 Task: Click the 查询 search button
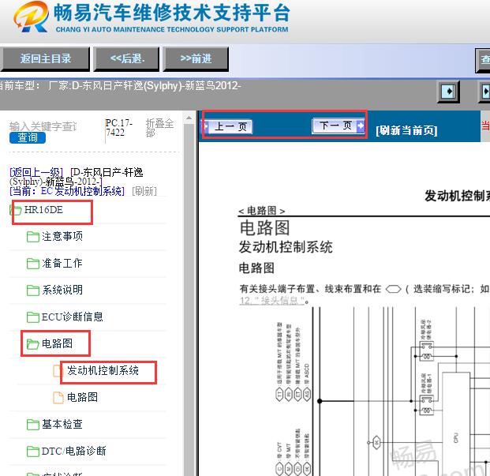[x=28, y=138]
